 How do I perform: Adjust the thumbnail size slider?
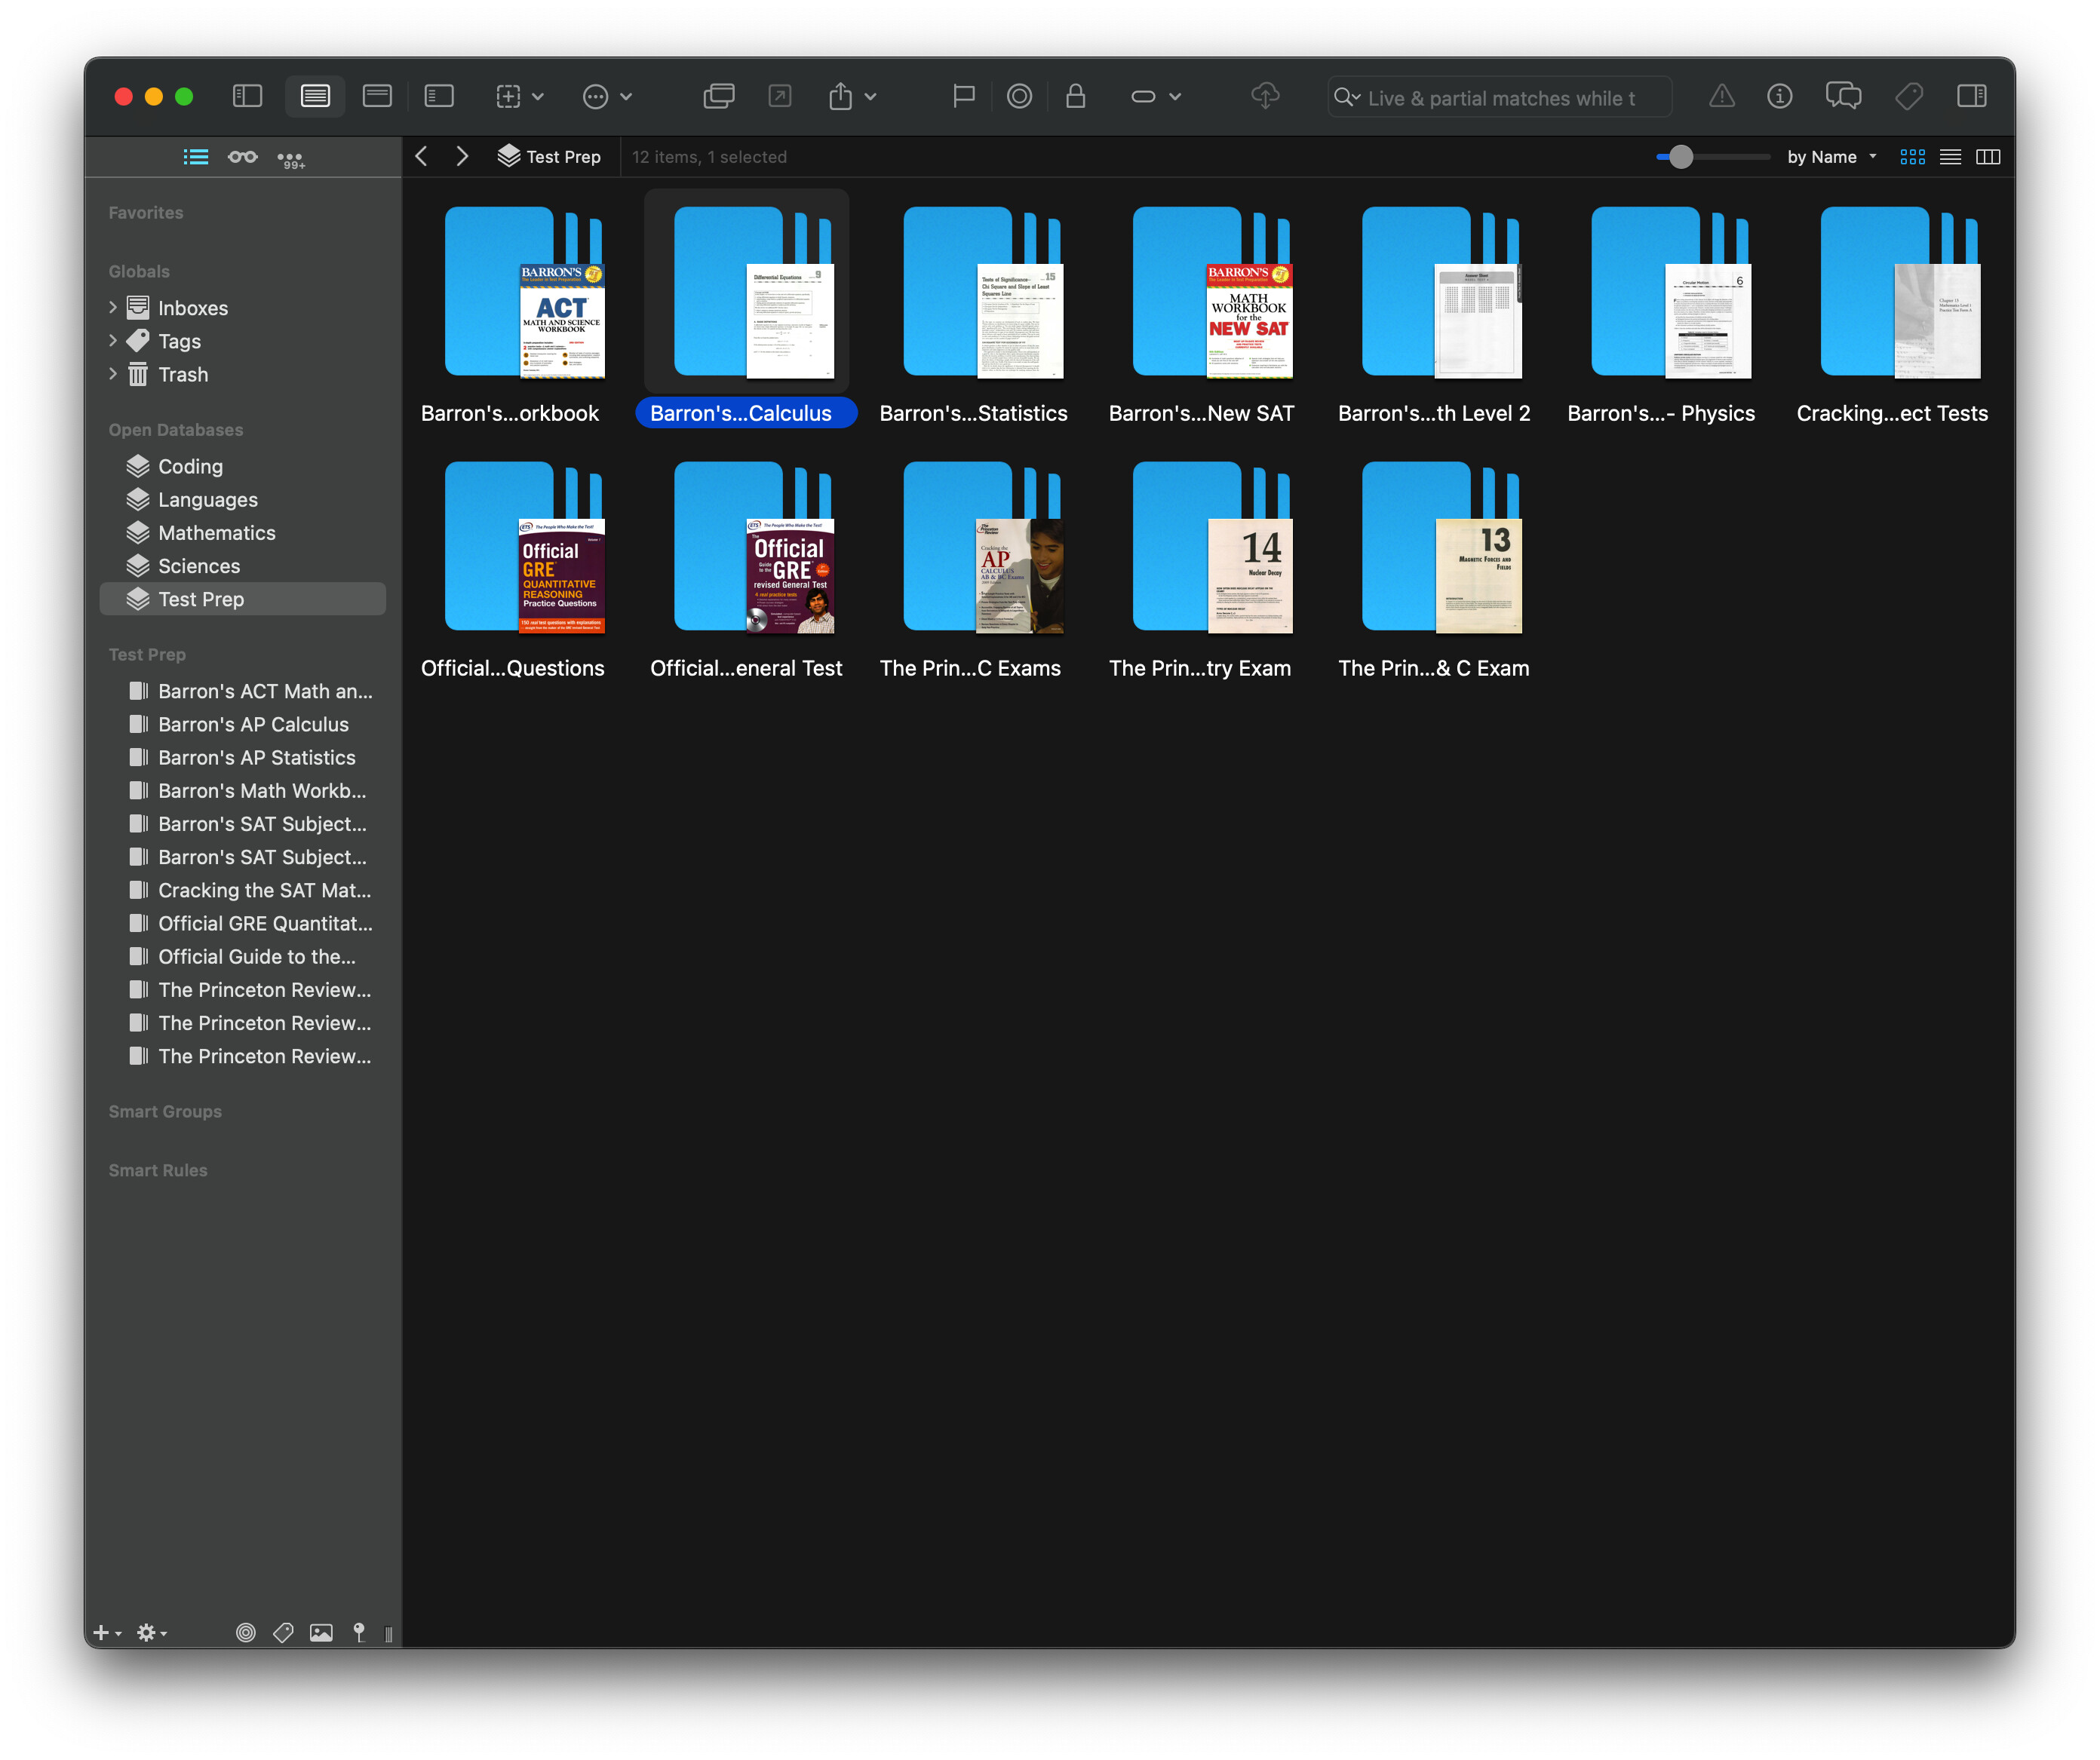tap(1681, 157)
